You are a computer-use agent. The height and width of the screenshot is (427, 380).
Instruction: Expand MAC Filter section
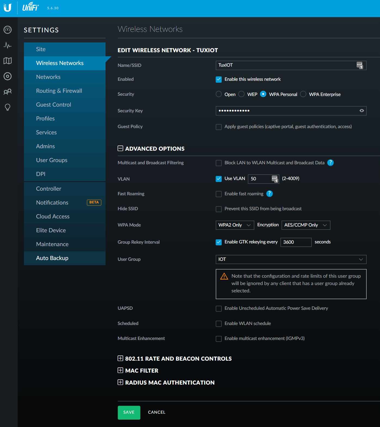click(x=120, y=370)
